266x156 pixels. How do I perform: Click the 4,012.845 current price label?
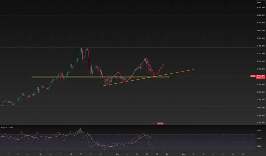pos(261,76)
